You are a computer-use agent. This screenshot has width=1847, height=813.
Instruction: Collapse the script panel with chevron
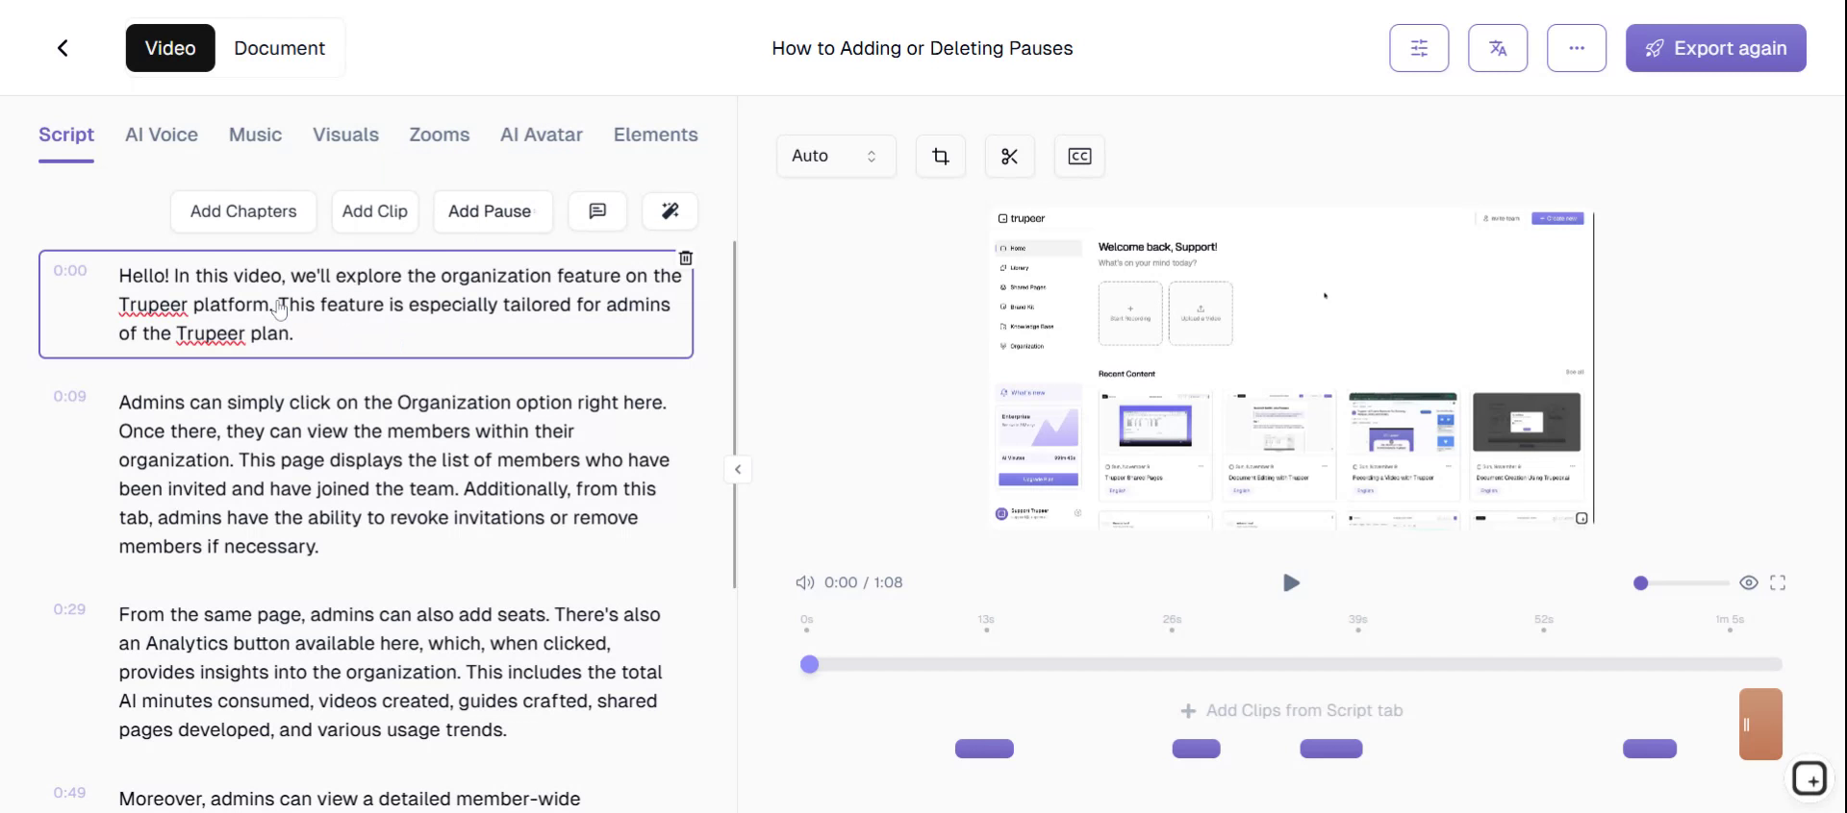click(738, 470)
